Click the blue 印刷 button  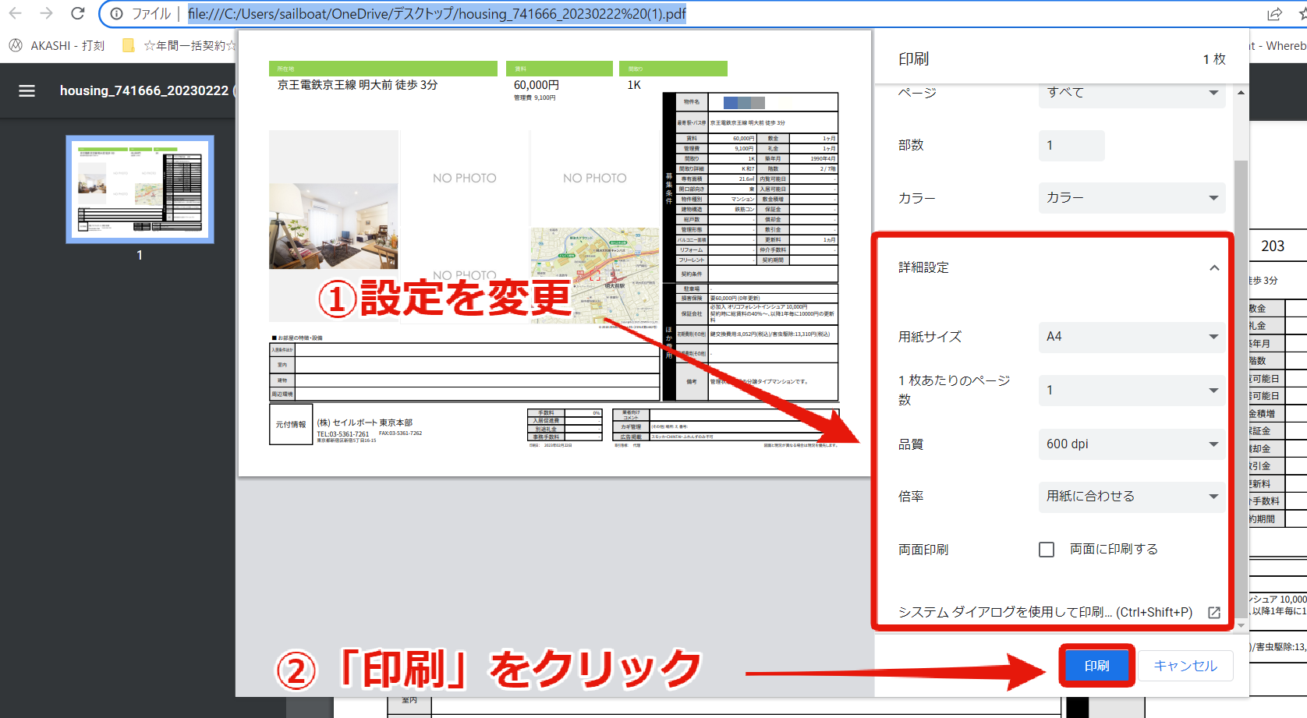coord(1096,666)
